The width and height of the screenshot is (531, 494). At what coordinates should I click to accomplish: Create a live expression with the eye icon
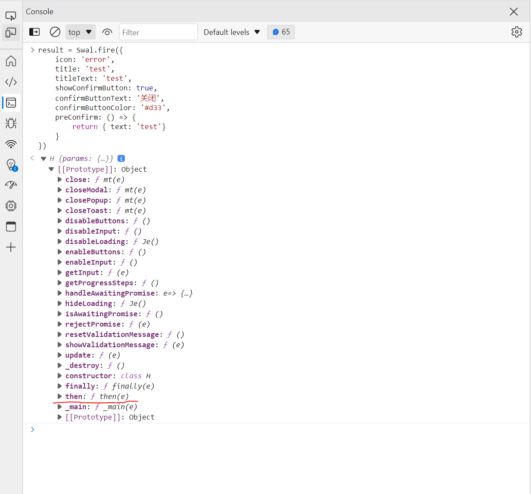[x=107, y=32]
